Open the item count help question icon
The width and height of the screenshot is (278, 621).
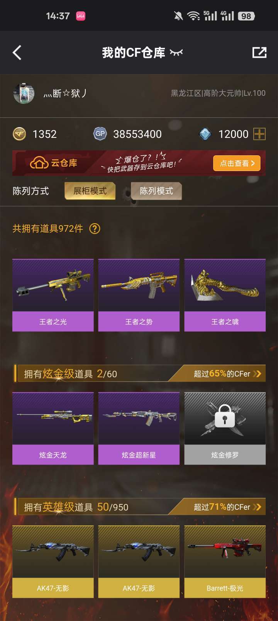click(95, 229)
